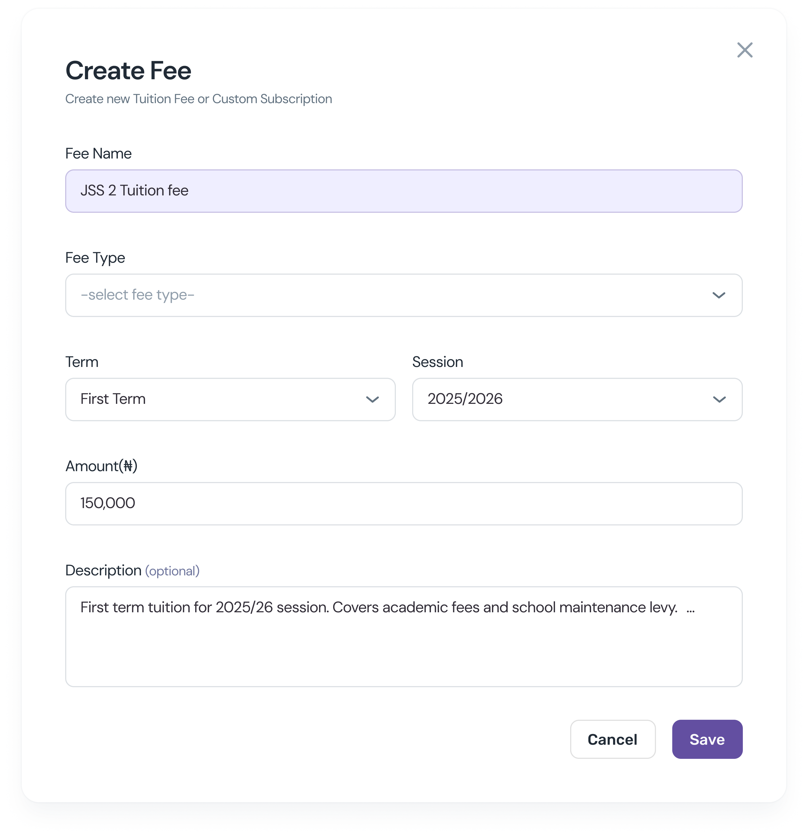Click the 'Fee Type' field label

tap(95, 258)
